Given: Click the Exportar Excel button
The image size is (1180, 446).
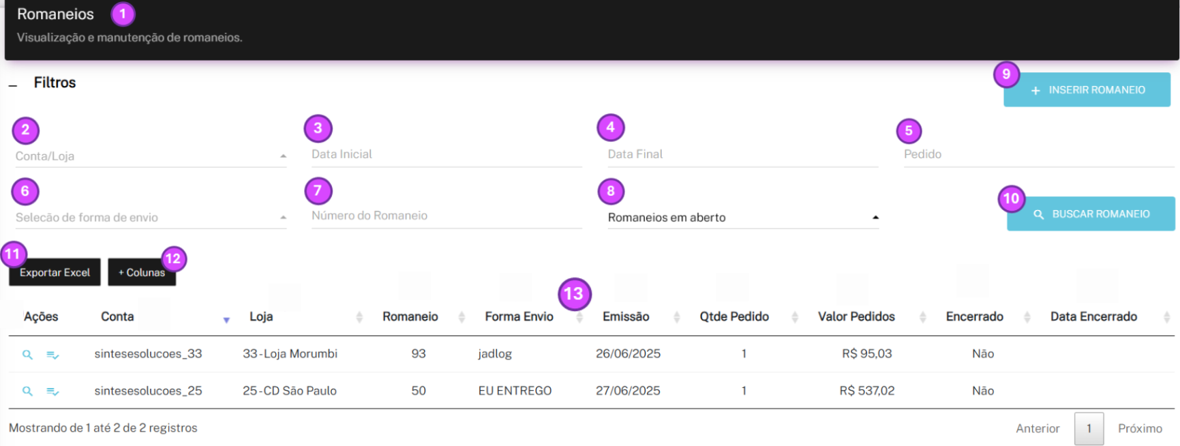Looking at the screenshot, I should (55, 272).
